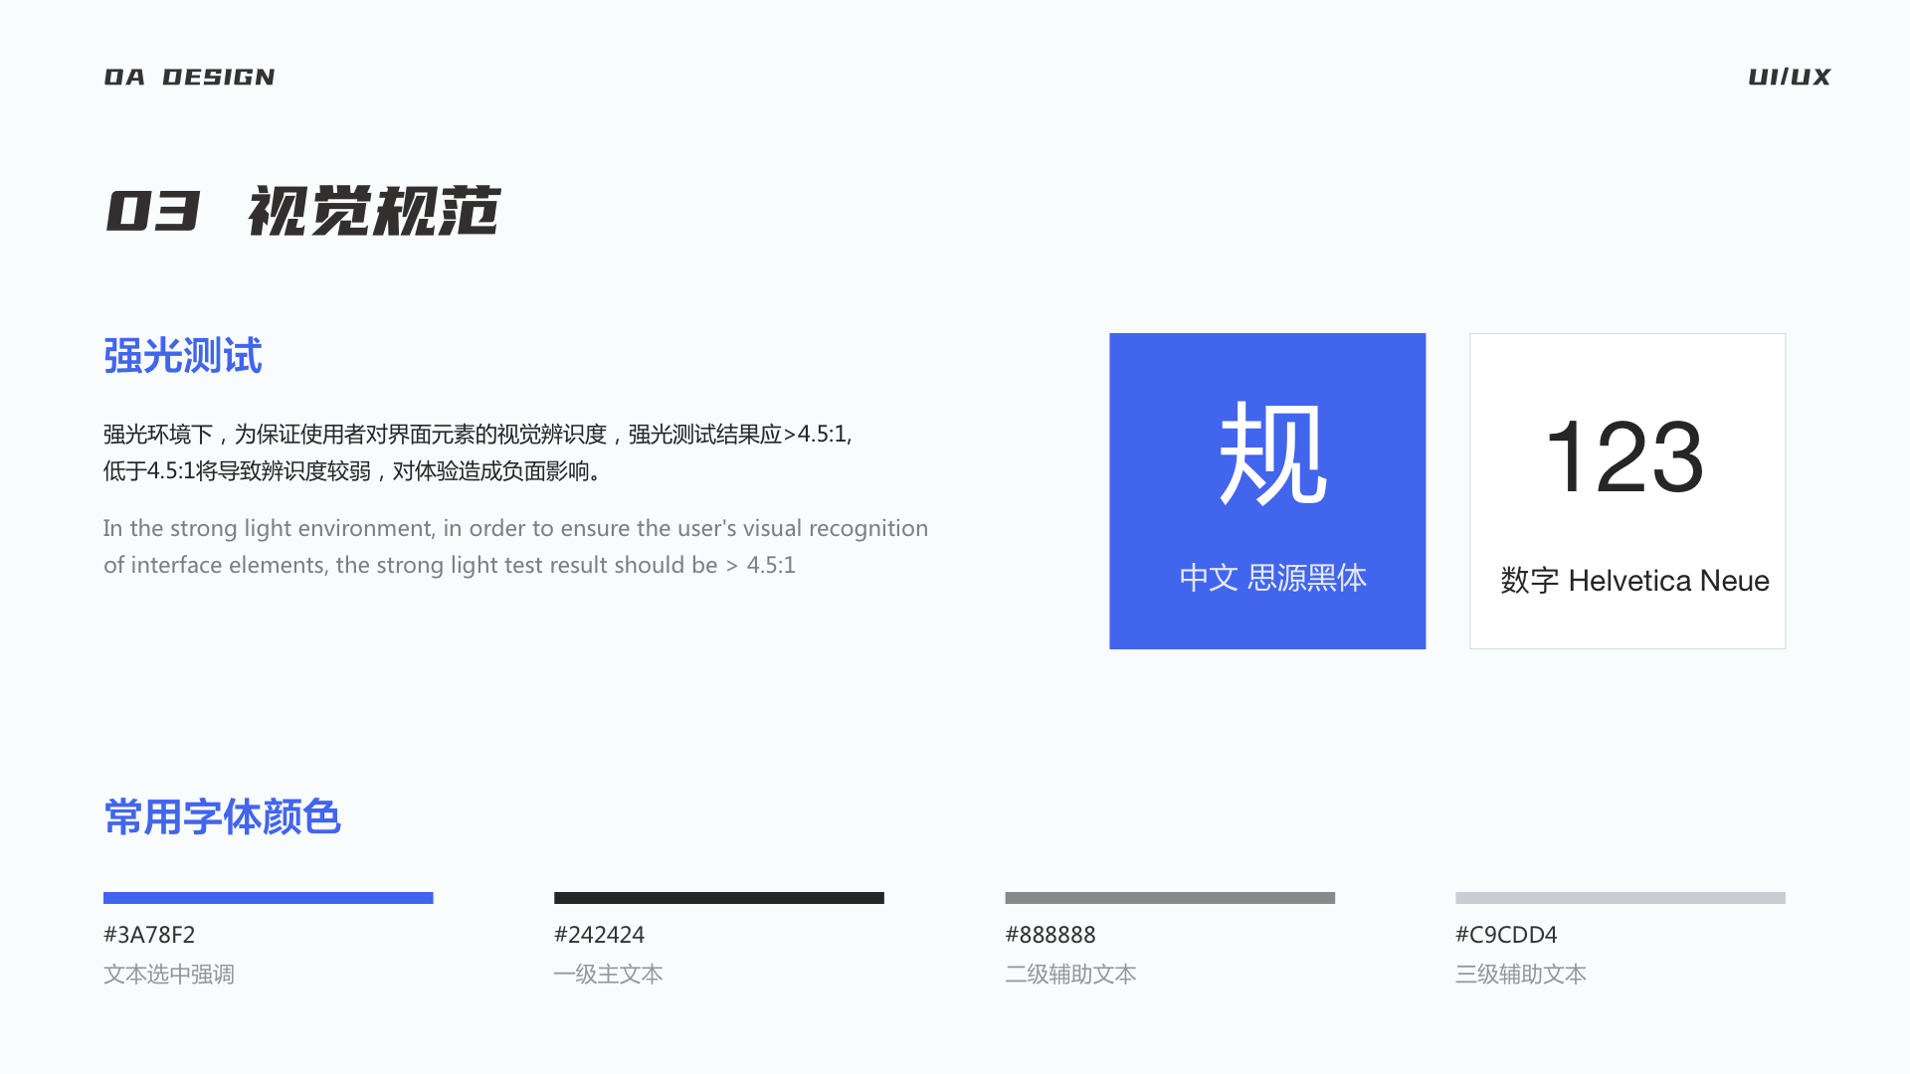Click the 二级辅助文本 description label
Image resolution: width=1910 pixels, height=1074 pixels.
pyautogui.click(x=1070, y=975)
